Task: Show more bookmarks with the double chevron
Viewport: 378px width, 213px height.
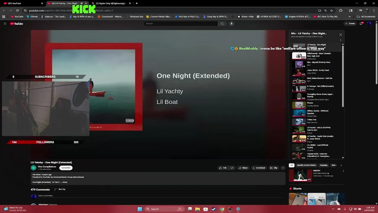Action: (x=350, y=17)
